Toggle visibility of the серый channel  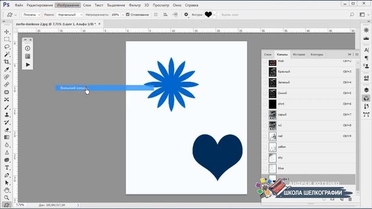point(265,115)
